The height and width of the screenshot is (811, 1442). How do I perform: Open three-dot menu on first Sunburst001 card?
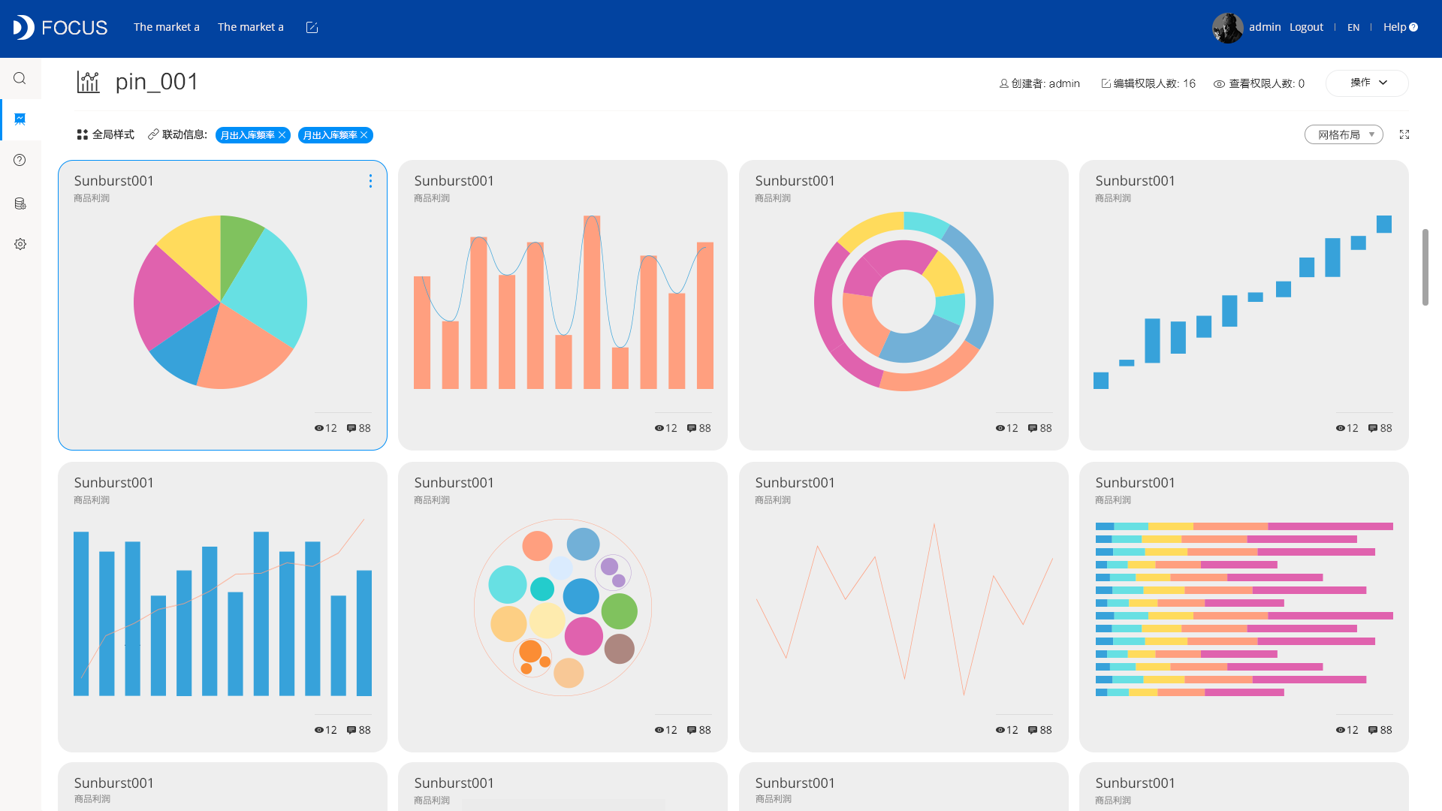(370, 181)
